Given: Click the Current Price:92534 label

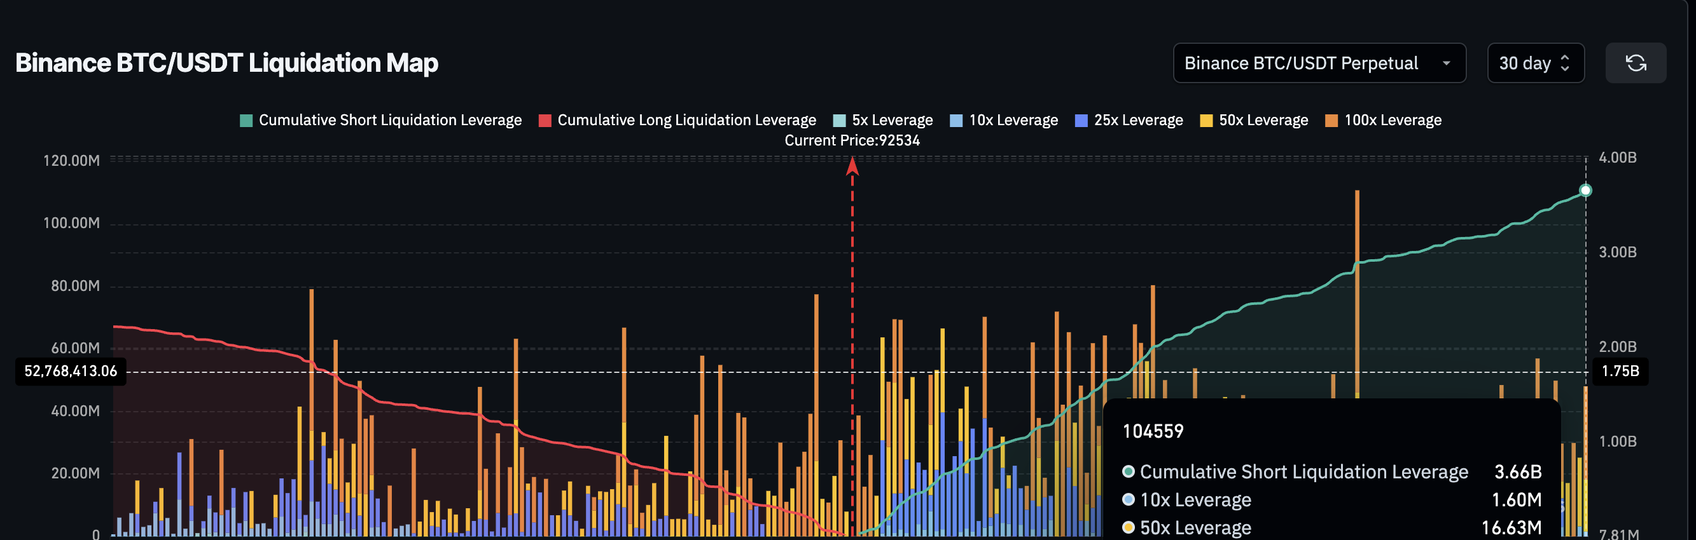Looking at the screenshot, I should [852, 141].
